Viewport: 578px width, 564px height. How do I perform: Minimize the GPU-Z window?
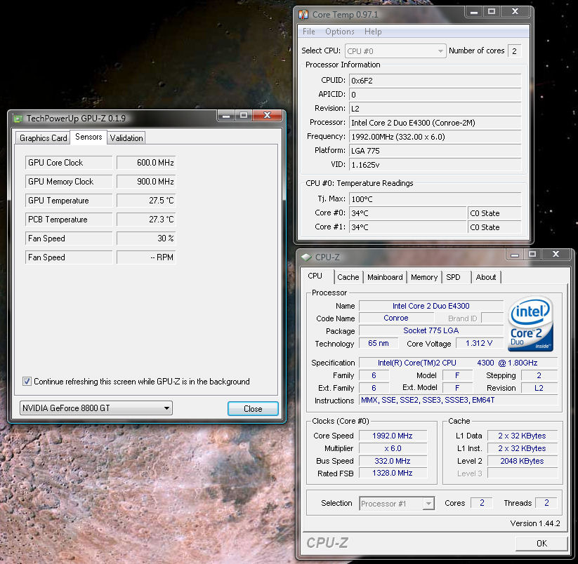(226, 115)
